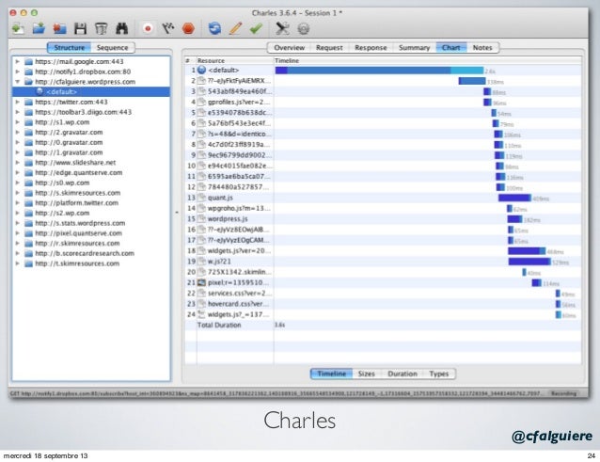Image resolution: width=600 pixels, height=462 pixels.
Task: Click the w.js?21 timeline bar
Action: [529, 262]
